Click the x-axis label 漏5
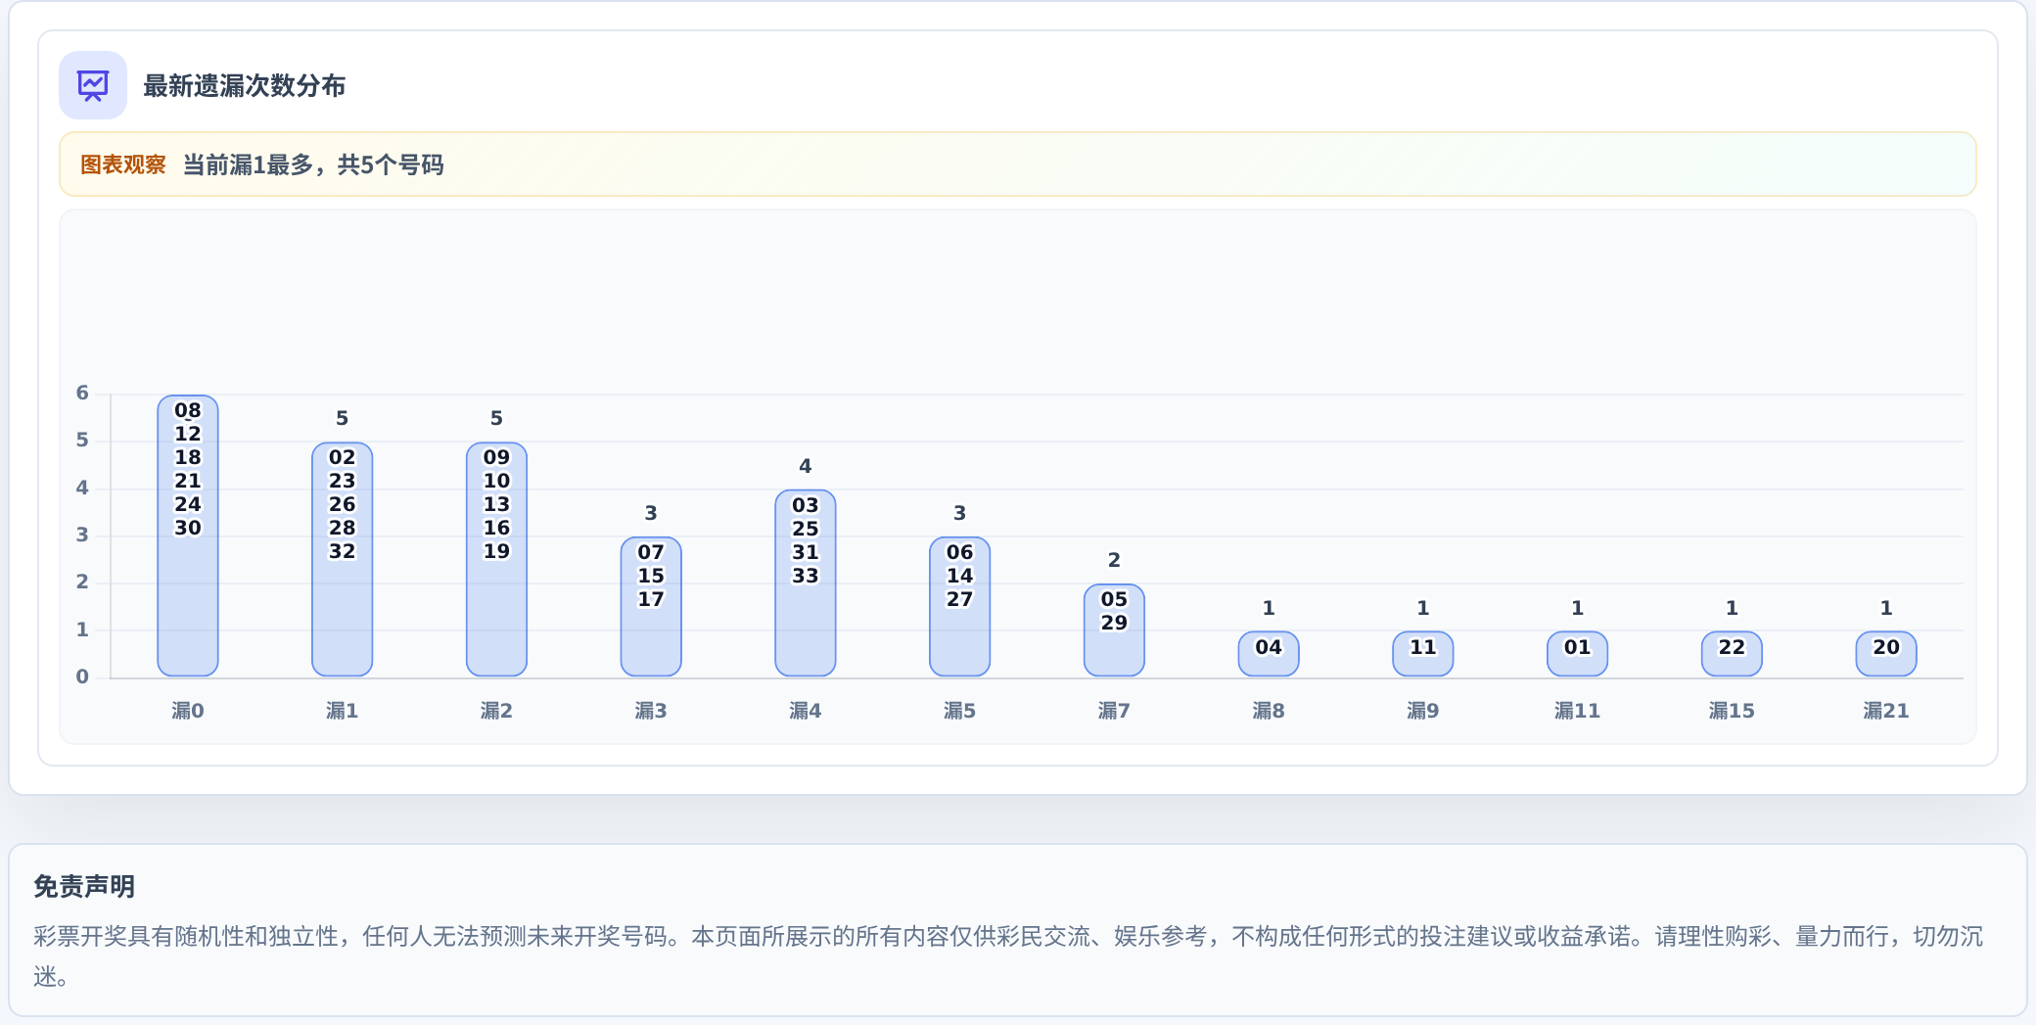This screenshot has height=1025, width=2036. (960, 711)
